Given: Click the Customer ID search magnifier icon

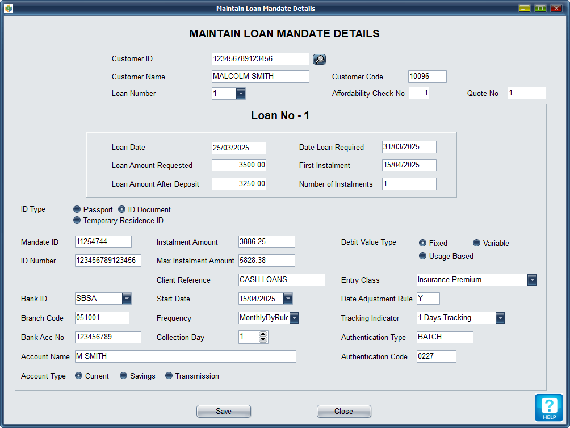Looking at the screenshot, I should (319, 59).
